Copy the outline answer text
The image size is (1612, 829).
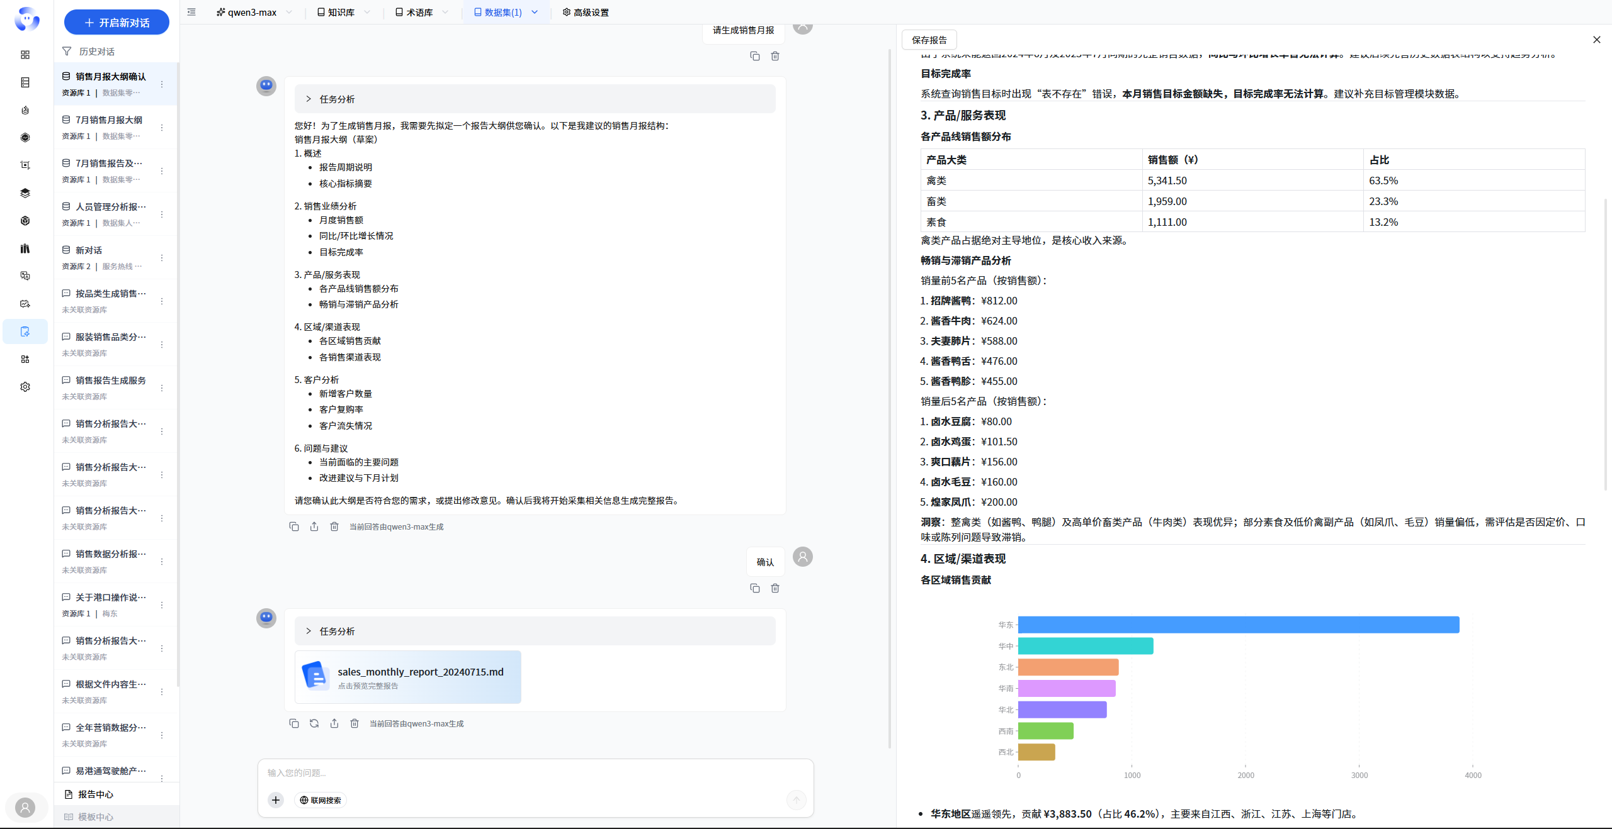coord(294,526)
